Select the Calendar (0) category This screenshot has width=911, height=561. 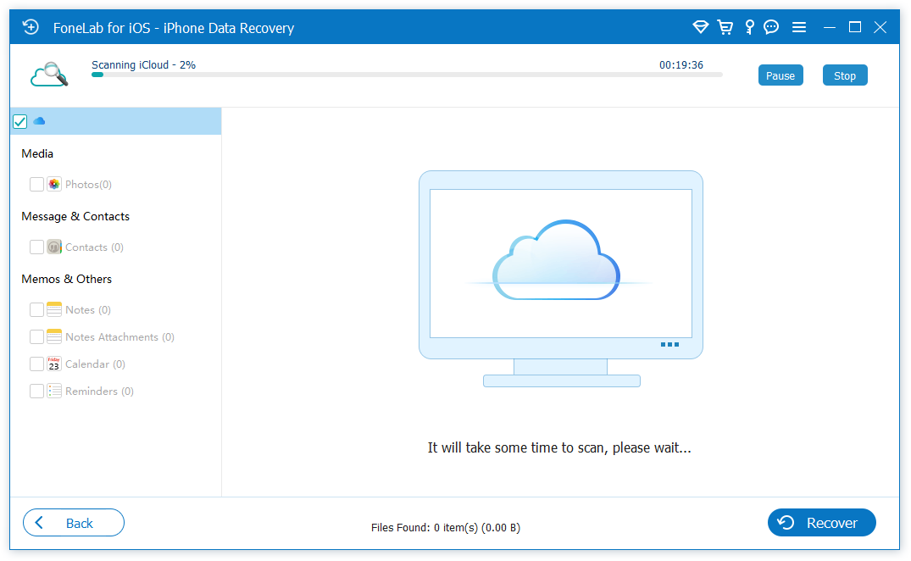[x=95, y=364]
